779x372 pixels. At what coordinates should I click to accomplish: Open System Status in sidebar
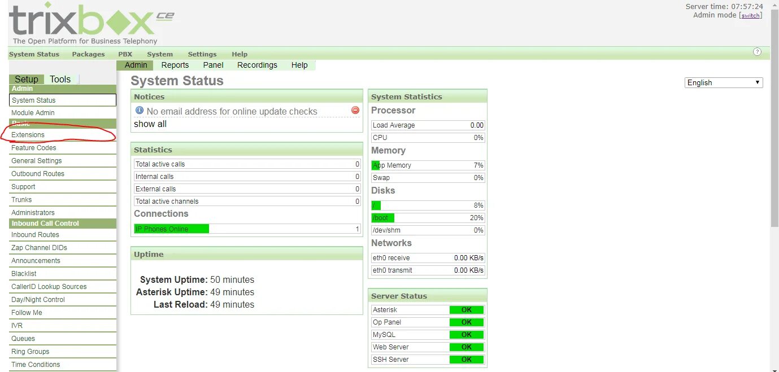point(63,100)
